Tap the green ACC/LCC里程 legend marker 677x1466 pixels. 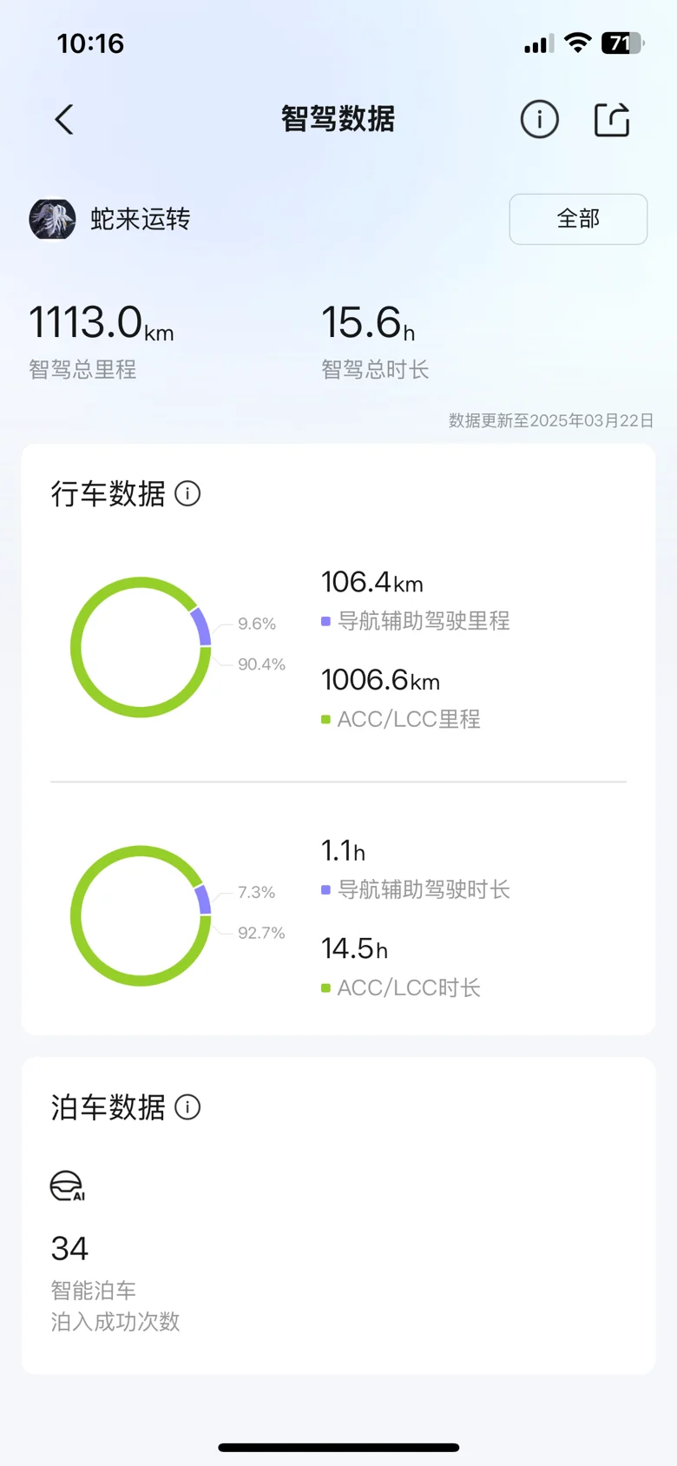pos(325,719)
